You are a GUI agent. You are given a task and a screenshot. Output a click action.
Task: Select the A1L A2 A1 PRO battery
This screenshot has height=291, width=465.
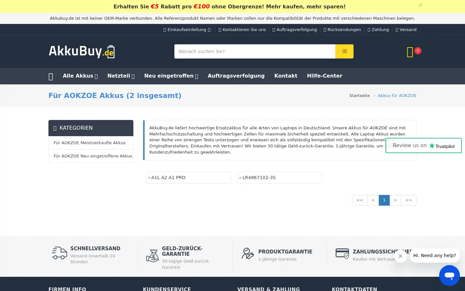pyautogui.click(x=189, y=178)
